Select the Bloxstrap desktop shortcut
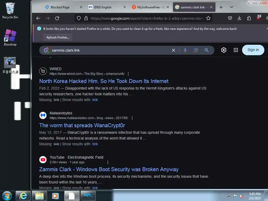This screenshot has width=268, height=201. pos(10,38)
